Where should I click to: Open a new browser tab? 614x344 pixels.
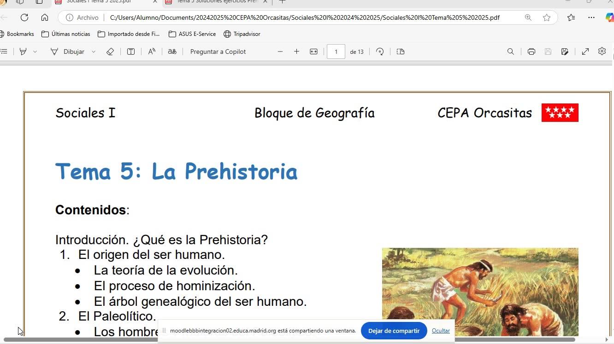click(282, 1)
